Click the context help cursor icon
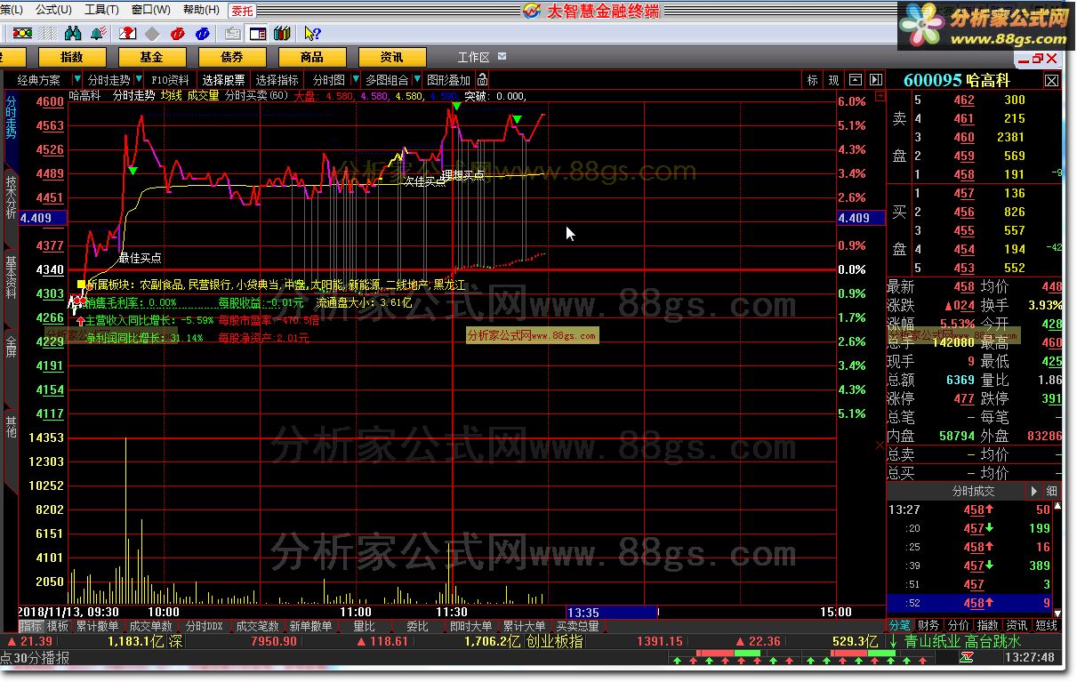The height and width of the screenshot is (682, 1077). click(x=312, y=34)
